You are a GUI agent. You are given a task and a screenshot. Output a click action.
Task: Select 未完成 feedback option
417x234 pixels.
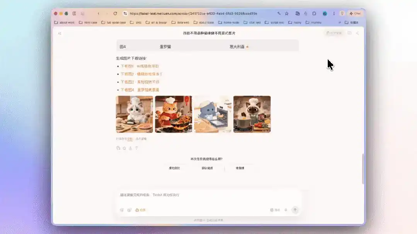click(240, 168)
